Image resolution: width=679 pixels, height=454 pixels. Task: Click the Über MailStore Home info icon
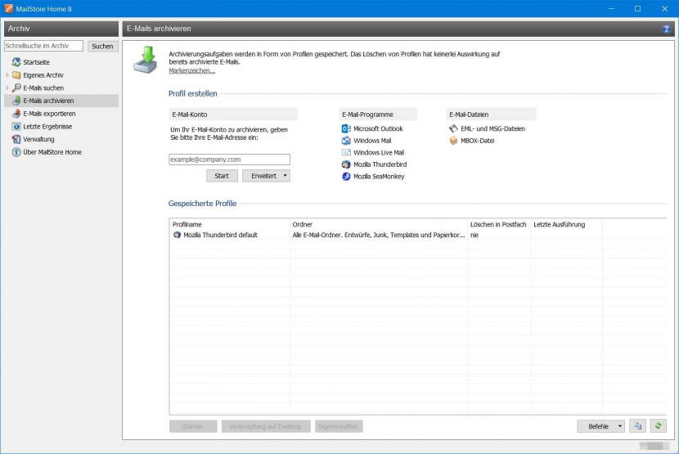point(16,152)
